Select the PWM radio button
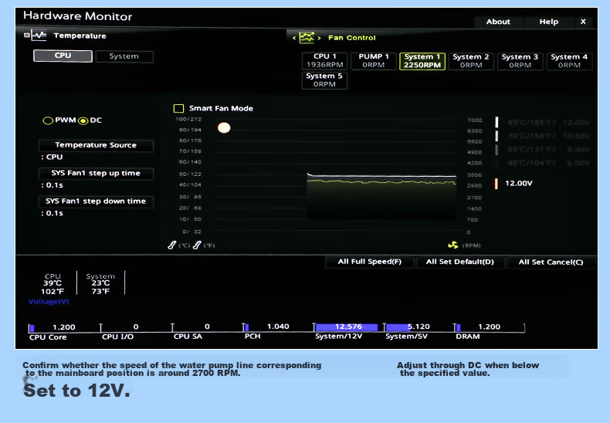 [48, 120]
